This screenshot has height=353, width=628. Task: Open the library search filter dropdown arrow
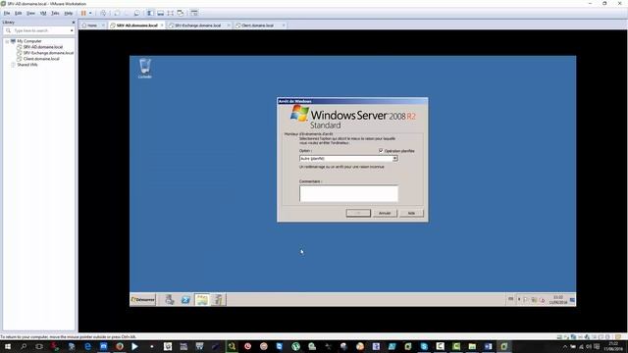[72, 30]
